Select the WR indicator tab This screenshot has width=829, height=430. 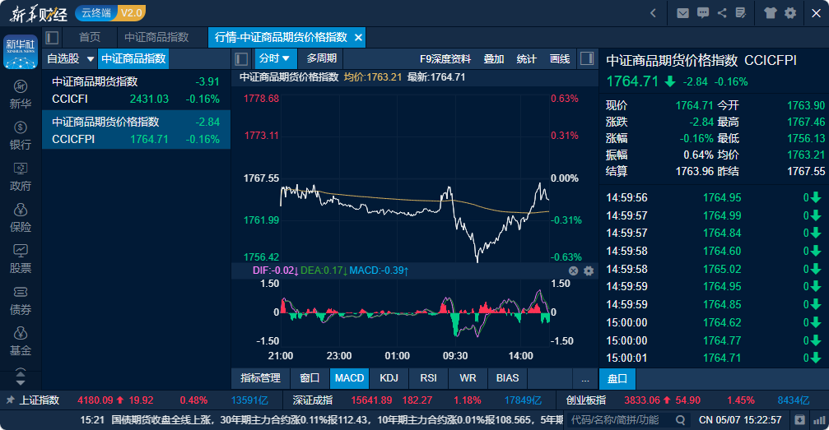tap(468, 378)
